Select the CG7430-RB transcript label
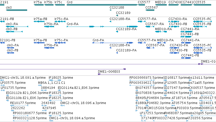216x122 pixels. pyautogui.click(x=178, y=24)
